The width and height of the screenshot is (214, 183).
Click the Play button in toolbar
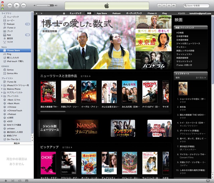(x=17, y=6)
